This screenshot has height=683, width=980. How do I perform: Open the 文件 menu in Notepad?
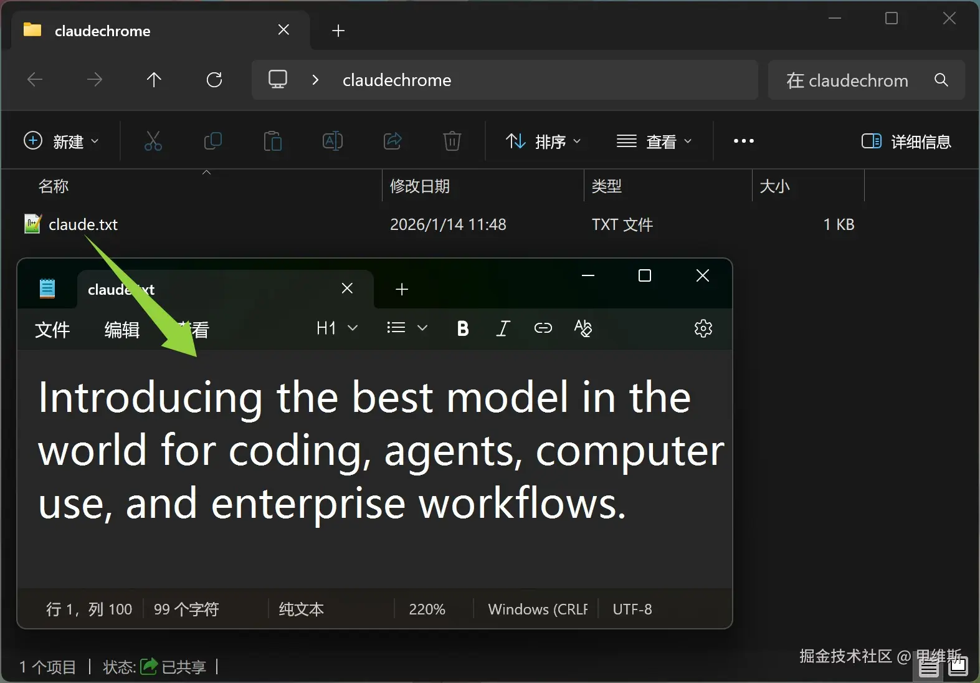coord(52,330)
